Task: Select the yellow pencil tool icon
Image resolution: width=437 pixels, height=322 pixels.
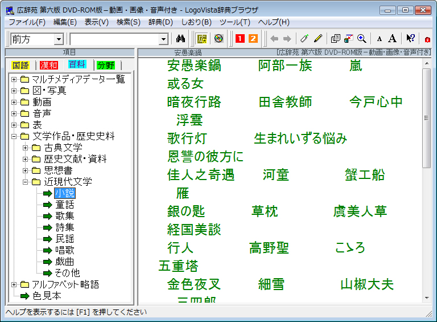Action: (318, 39)
